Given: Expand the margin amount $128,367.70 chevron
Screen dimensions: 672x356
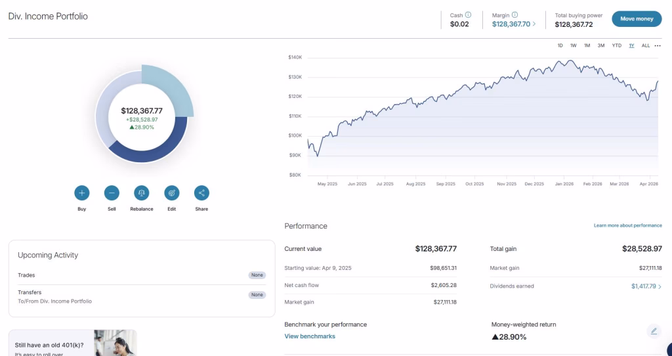Looking at the screenshot, I should click(x=534, y=24).
